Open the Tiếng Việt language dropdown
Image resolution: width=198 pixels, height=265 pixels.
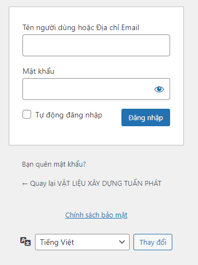82,242
